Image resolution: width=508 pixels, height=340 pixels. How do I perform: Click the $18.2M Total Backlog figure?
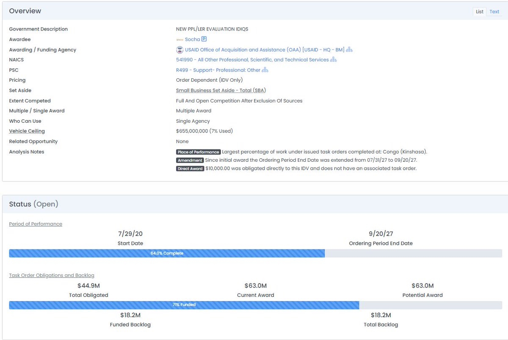coord(381,315)
